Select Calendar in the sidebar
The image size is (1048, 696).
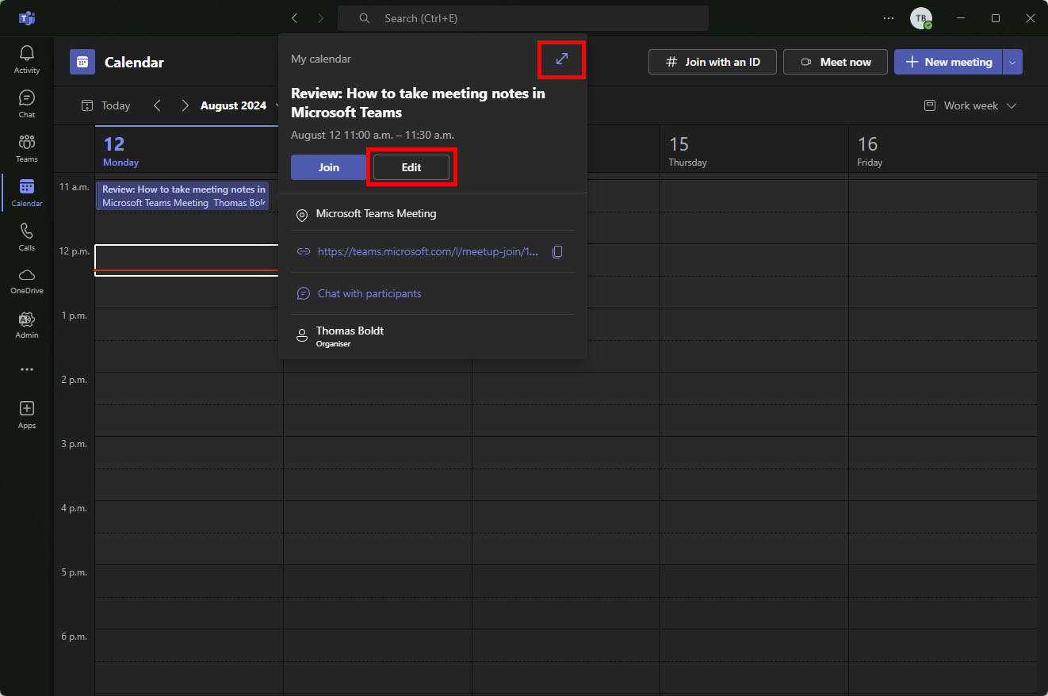click(x=27, y=193)
